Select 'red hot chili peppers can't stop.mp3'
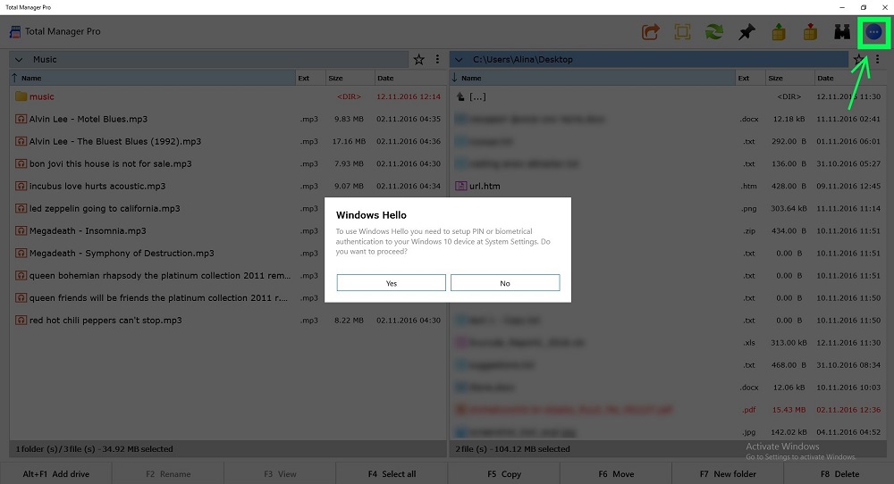Viewport: 894px width, 484px height. [228, 320]
